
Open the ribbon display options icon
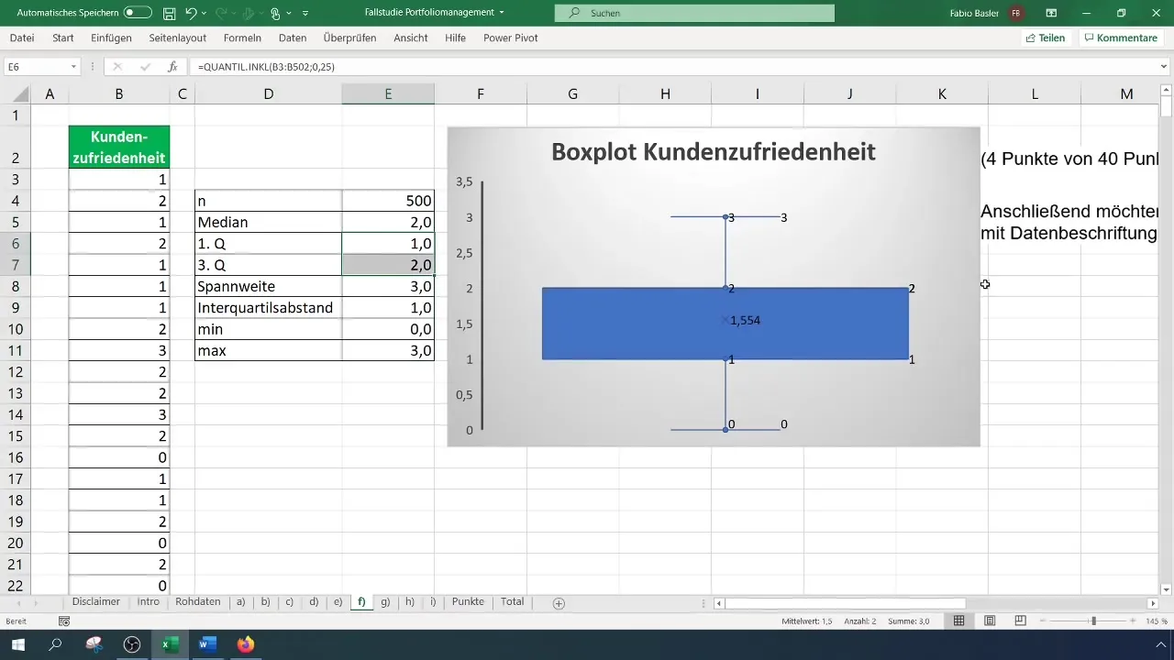pyautogui.click(x=1051, y=13)
